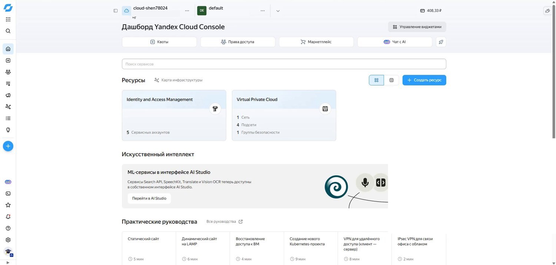Click the VPC network icon on the card

click(325, 109)
